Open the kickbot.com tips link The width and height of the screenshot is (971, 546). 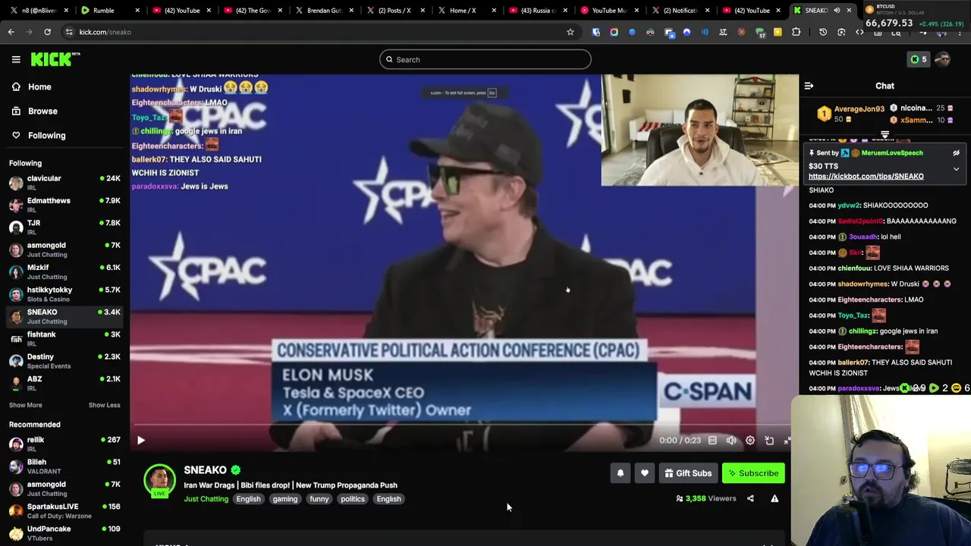pyautogui.click(x=866, y=176)
